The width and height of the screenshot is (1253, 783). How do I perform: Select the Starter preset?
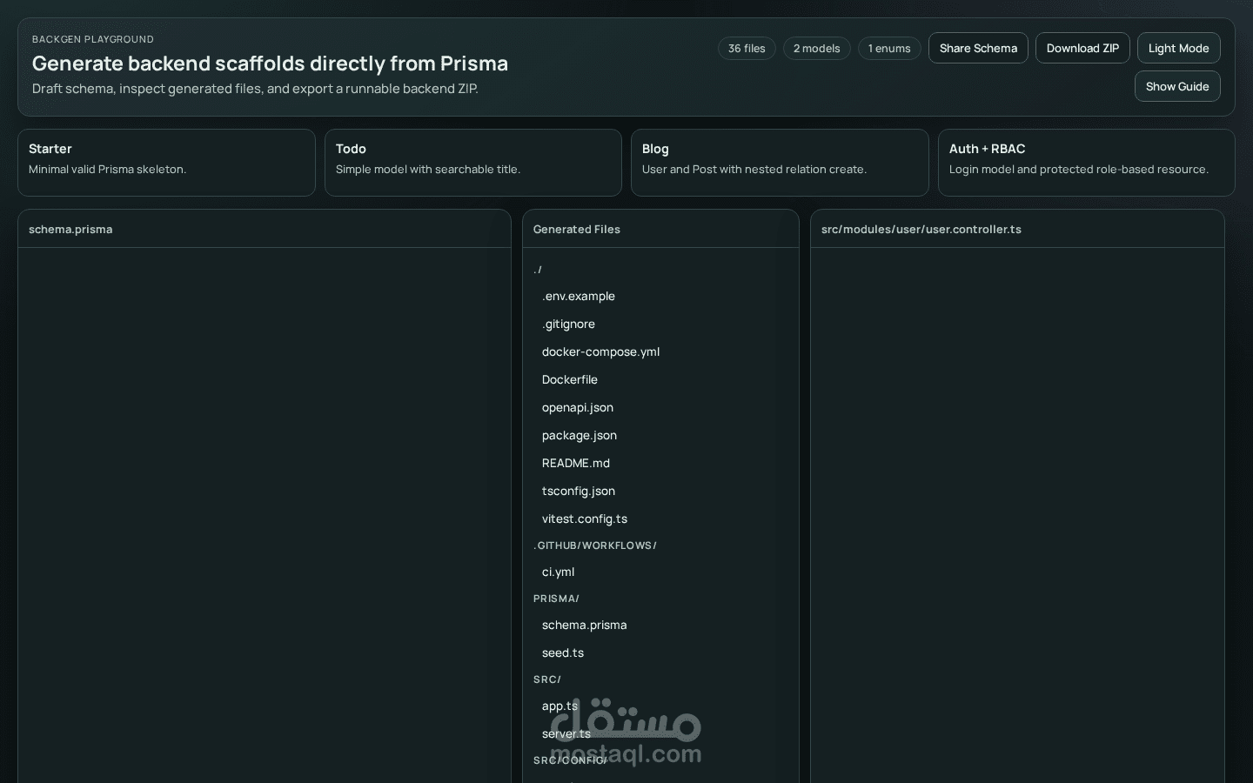[x=166, y=163]
